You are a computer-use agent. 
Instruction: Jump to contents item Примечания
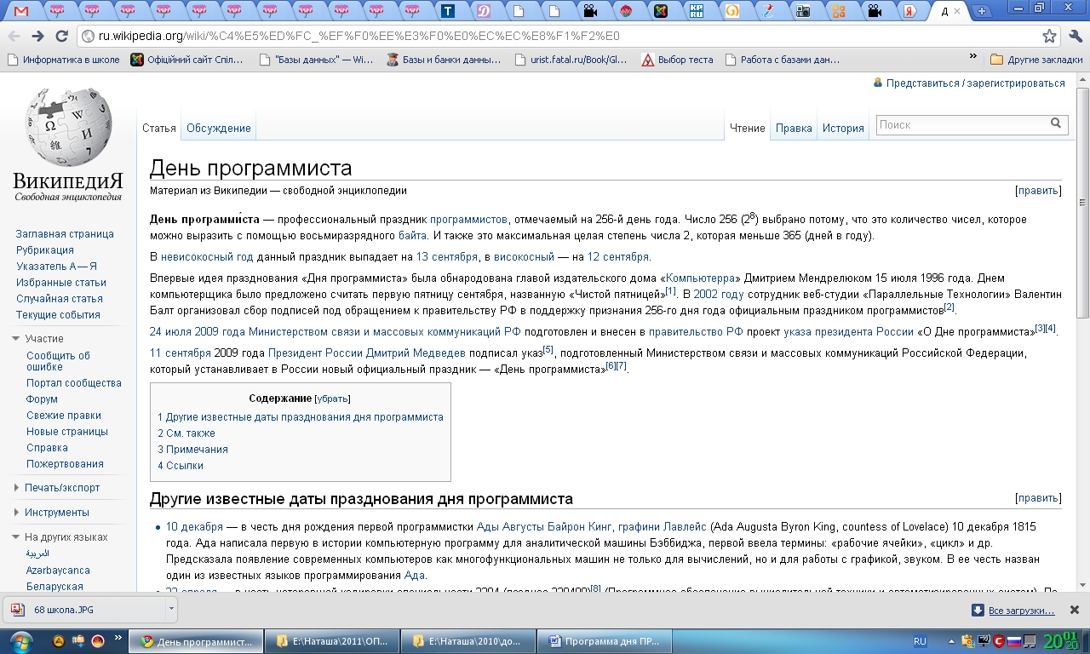192,450
